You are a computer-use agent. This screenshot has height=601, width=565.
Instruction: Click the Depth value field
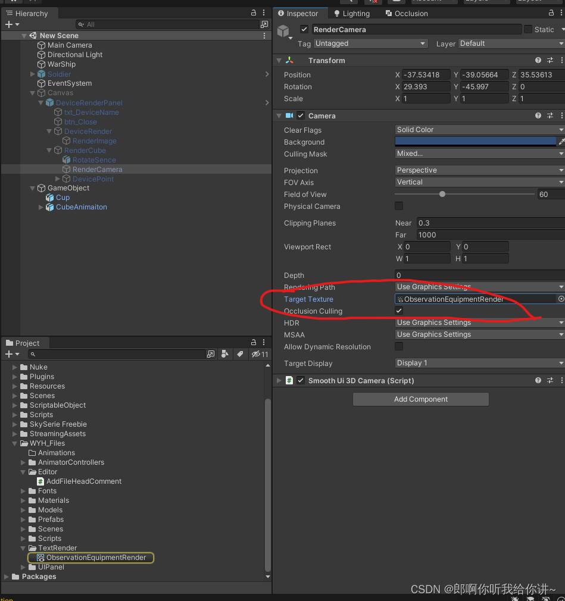480,275
